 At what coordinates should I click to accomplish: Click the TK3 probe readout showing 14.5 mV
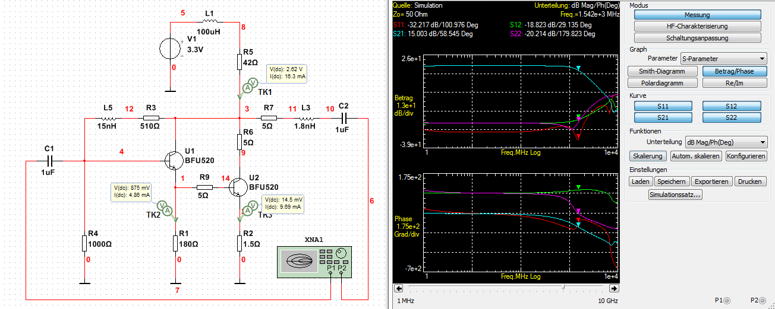[283, 203]
